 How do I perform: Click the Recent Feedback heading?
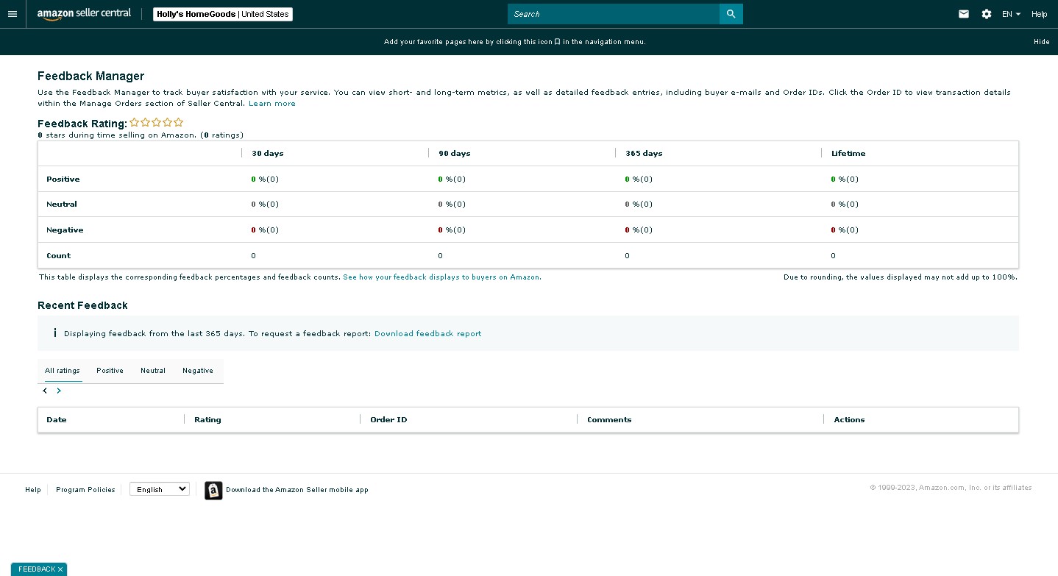click(82, 306)
